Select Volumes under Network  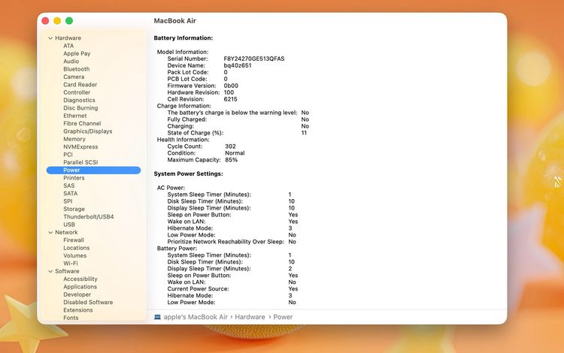(x=74, y=256)
